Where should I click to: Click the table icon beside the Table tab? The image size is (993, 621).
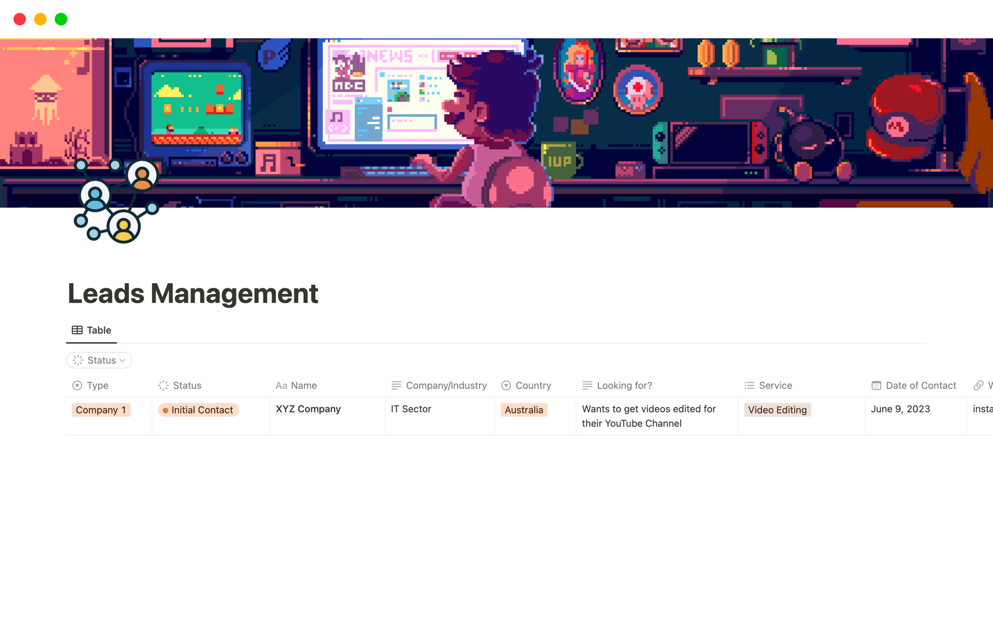78,330
